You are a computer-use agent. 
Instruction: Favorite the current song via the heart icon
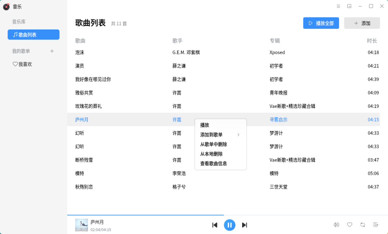[x=350, y=225]
